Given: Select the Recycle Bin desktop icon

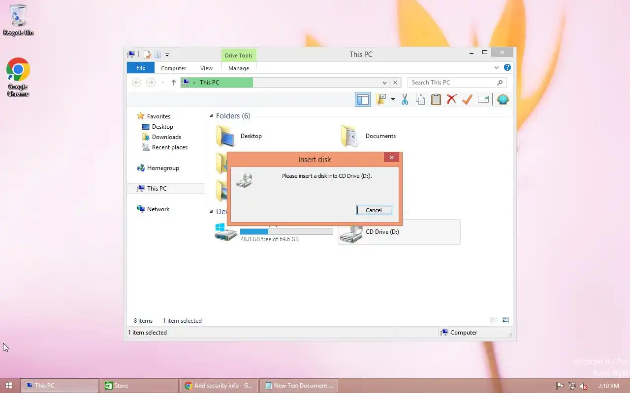Looking at the screenshot, I should click(18, 20).
